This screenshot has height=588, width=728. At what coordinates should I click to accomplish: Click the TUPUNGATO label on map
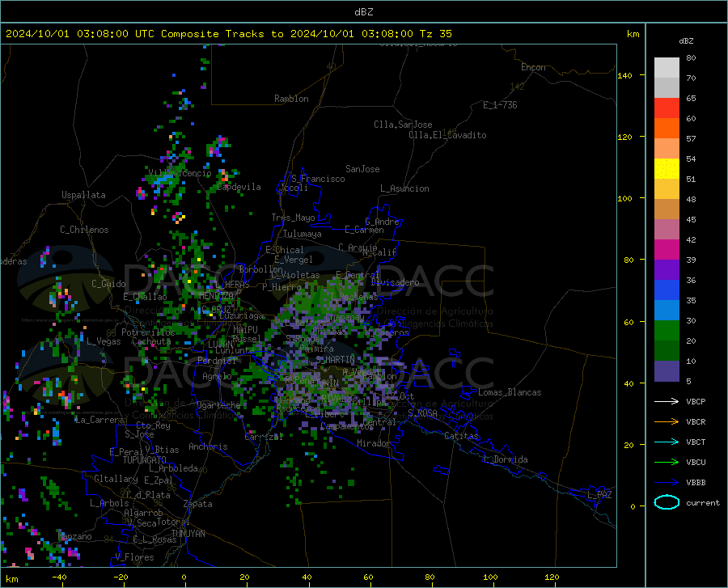tap(145, 460)
